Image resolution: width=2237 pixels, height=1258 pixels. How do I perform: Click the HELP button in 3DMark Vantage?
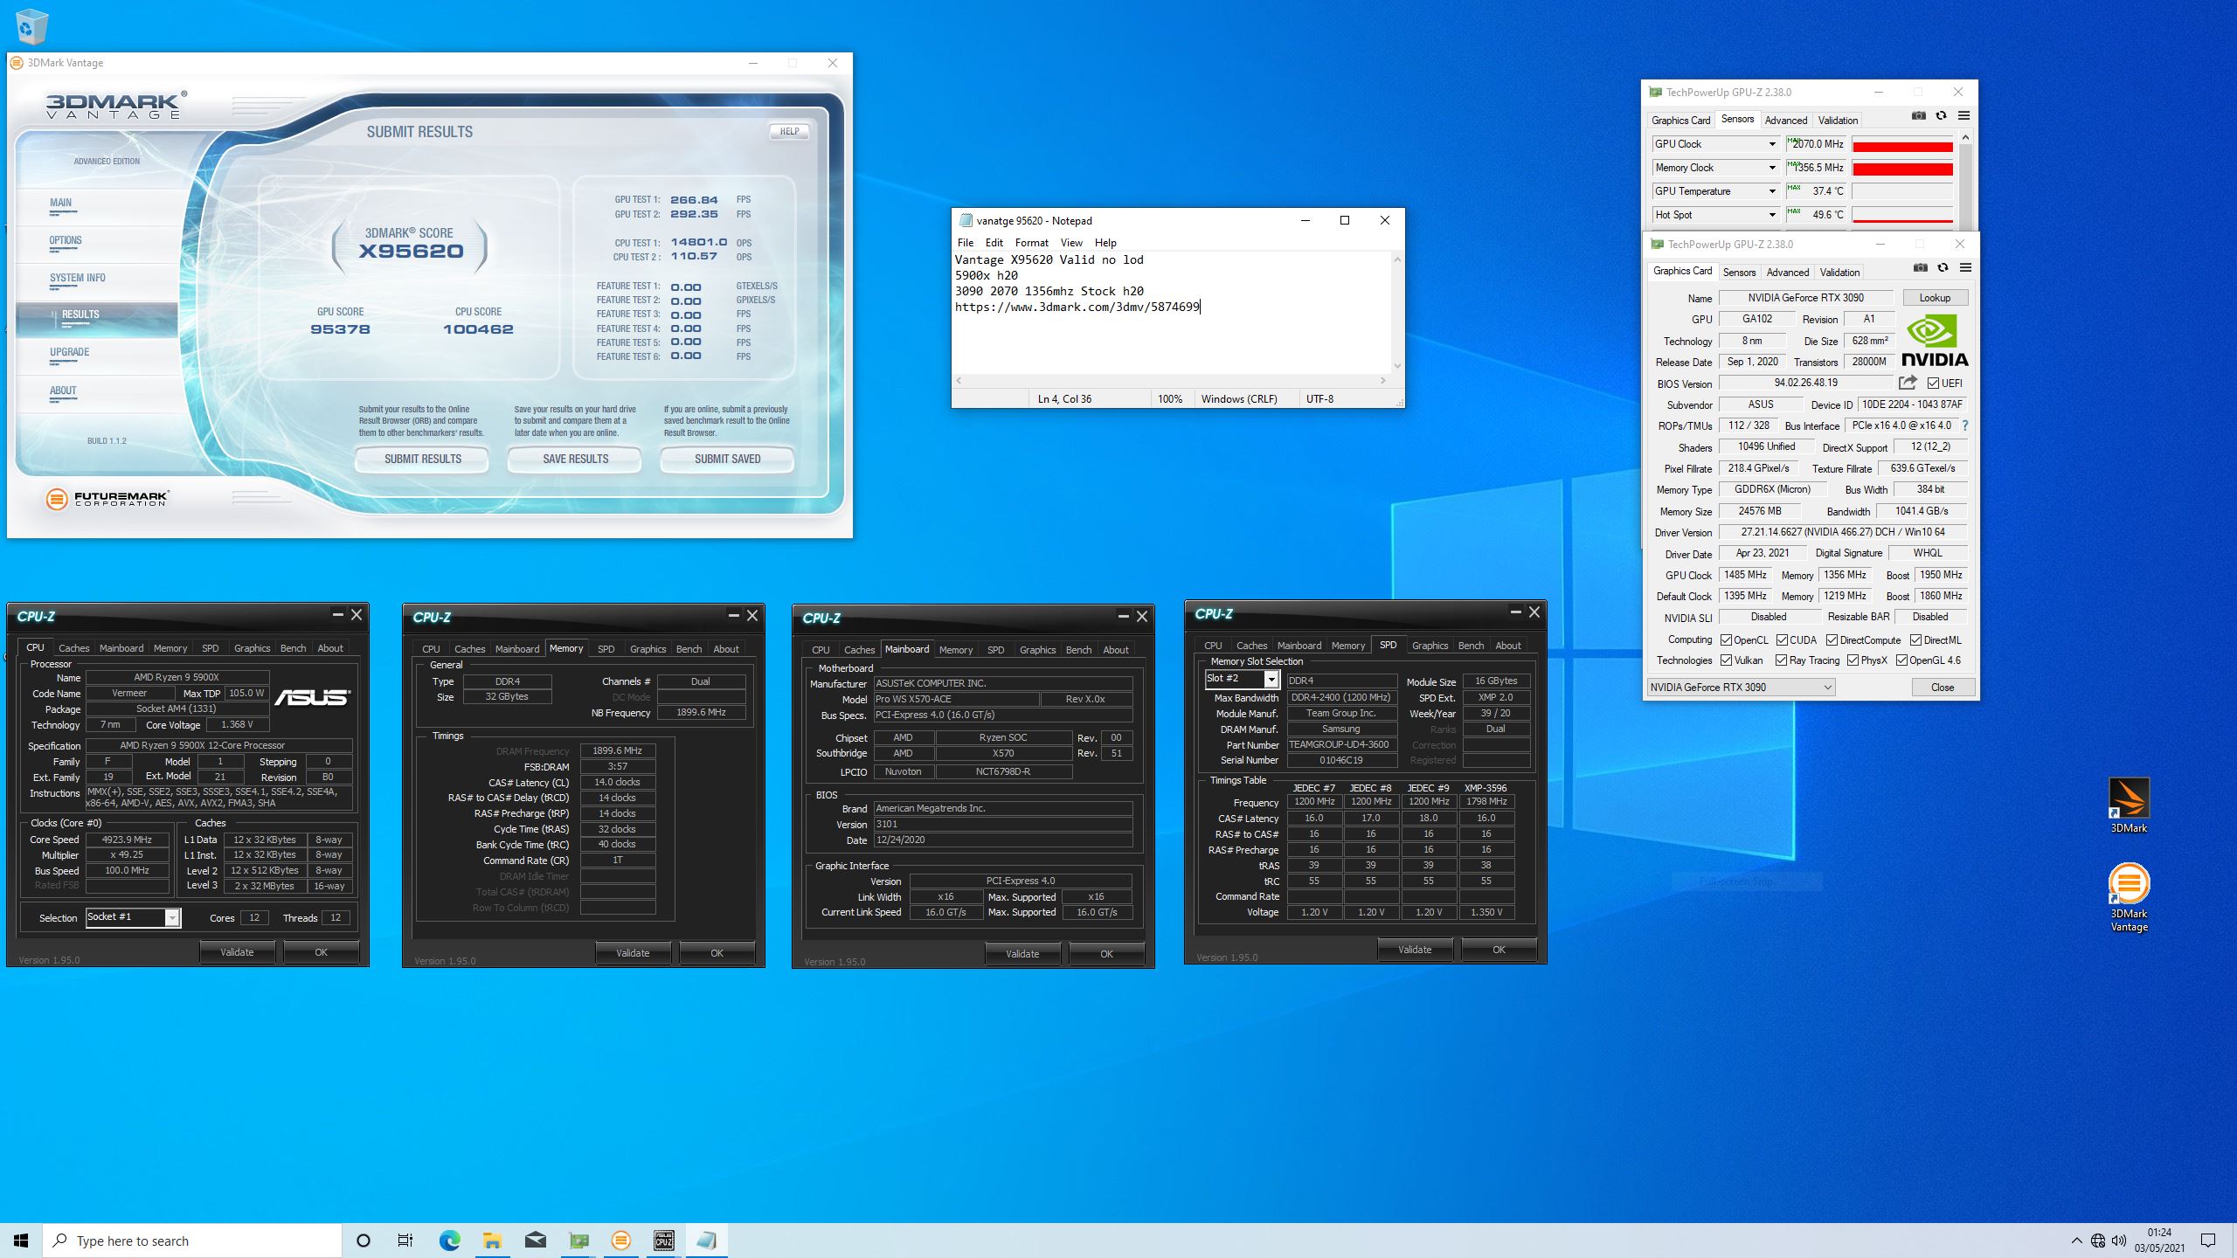(x=789, y=131)
